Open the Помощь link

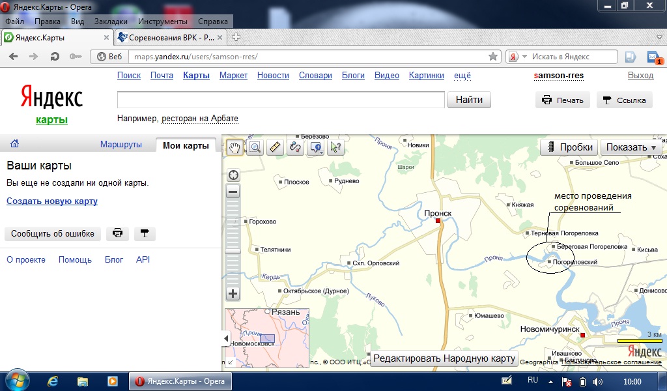tap(75, 259)
